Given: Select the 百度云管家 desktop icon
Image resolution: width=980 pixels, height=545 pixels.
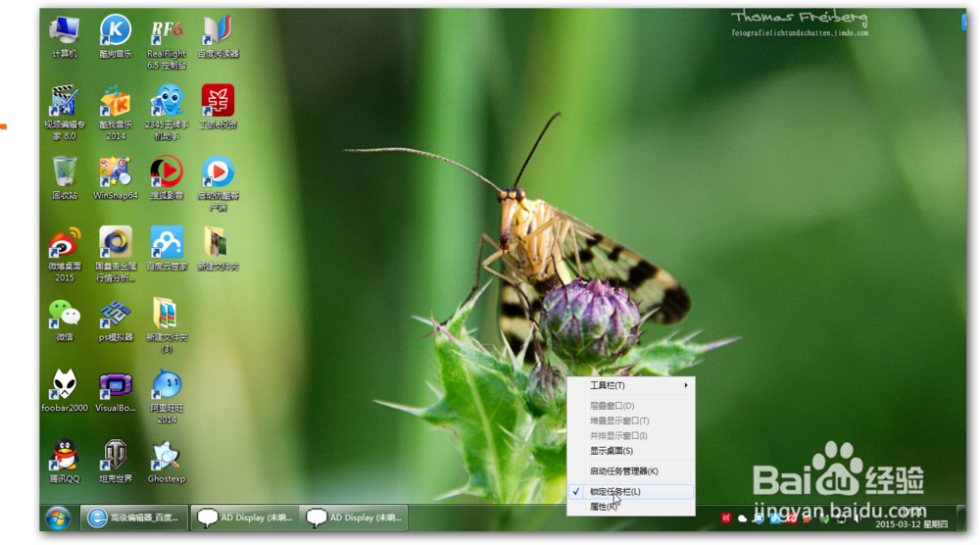Looking at the screenshot, I should click(167, 249).
